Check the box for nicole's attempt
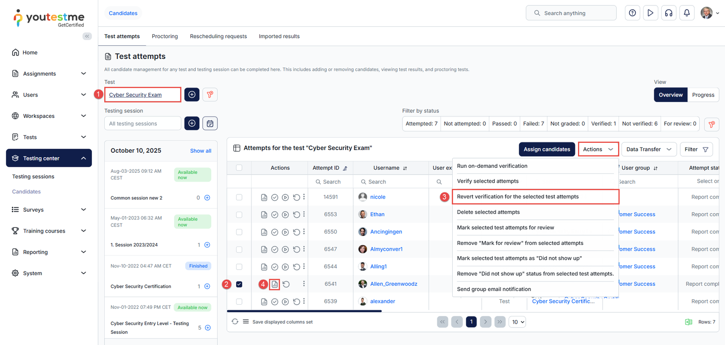The image size is (725, 345). click(239, 197)
